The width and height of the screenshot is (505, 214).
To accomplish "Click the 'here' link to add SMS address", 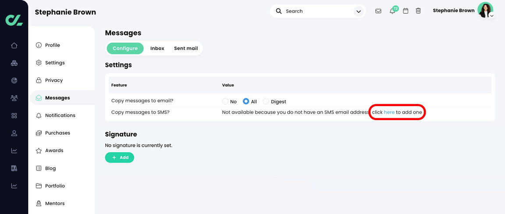I will pos(389,112).
